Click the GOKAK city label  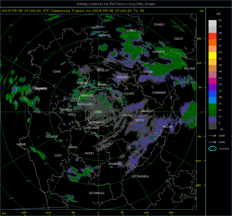[57, 71]
